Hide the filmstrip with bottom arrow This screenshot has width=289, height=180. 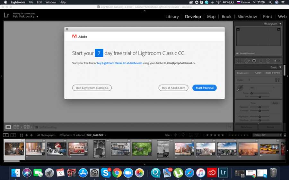144,164
